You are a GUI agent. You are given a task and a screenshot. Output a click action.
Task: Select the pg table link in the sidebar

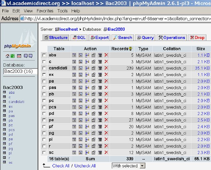click(x=11, y=149)
